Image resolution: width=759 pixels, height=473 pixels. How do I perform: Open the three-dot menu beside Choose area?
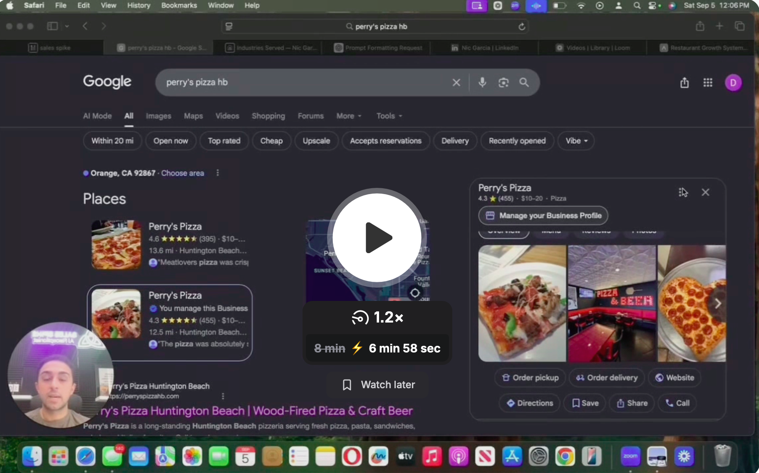point(218,173)
